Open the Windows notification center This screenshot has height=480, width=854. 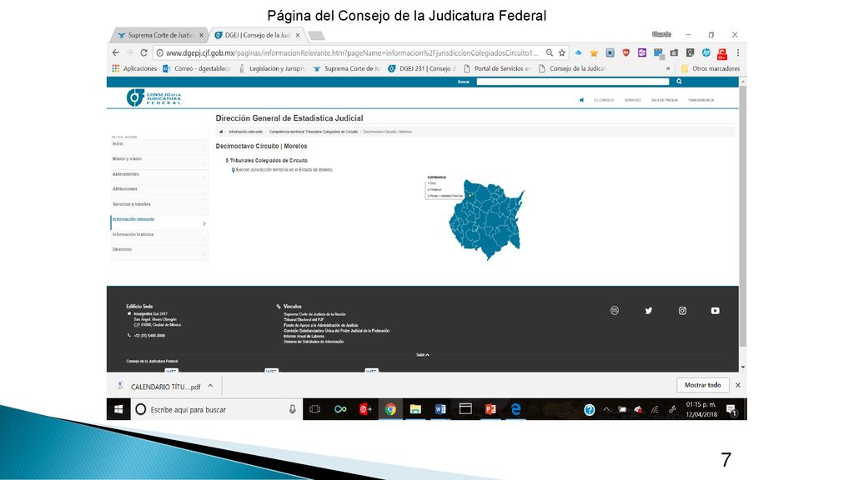tap(731, 410)
